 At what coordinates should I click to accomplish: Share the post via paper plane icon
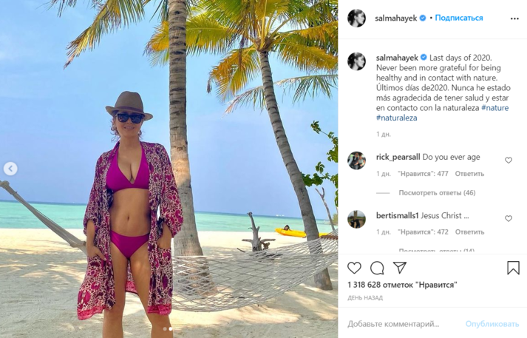pyautogui.click(x=400, y=268)
